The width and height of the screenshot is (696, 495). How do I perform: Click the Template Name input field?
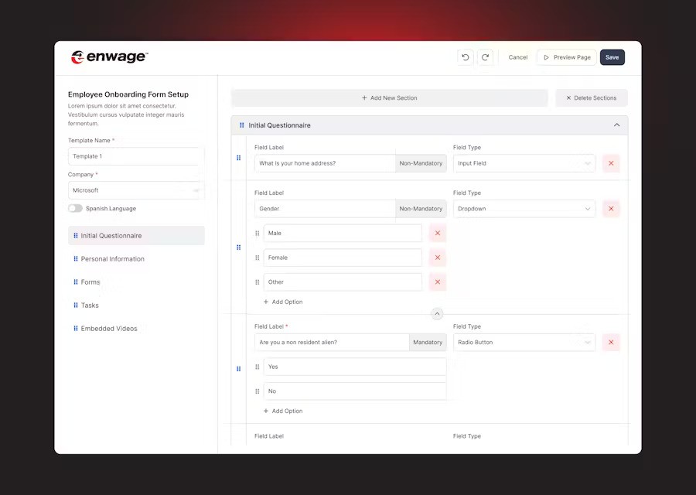pos(136,156)
